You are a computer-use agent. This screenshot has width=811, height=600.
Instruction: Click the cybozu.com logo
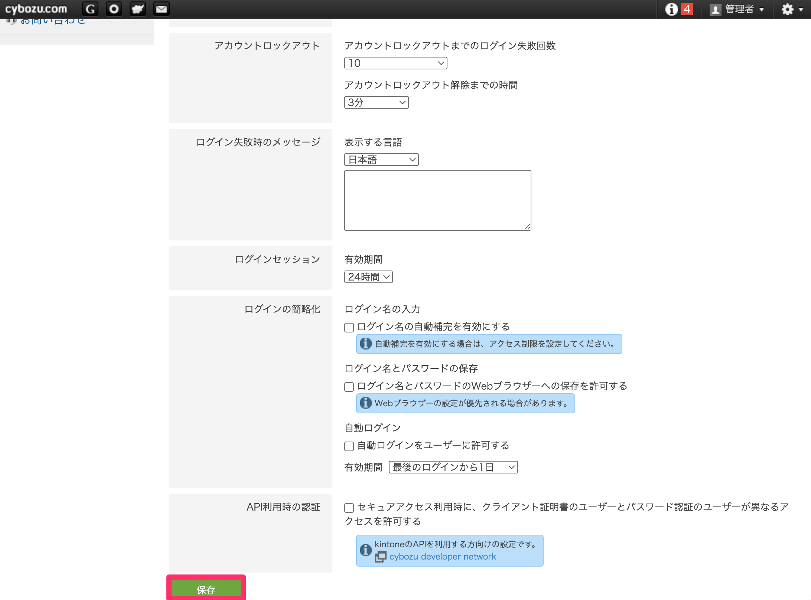[36, 9]
